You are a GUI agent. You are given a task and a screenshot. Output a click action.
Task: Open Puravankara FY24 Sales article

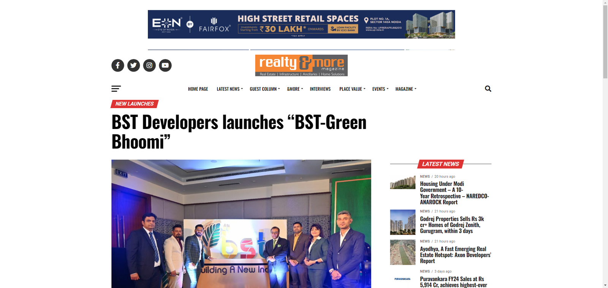point(453,282)
